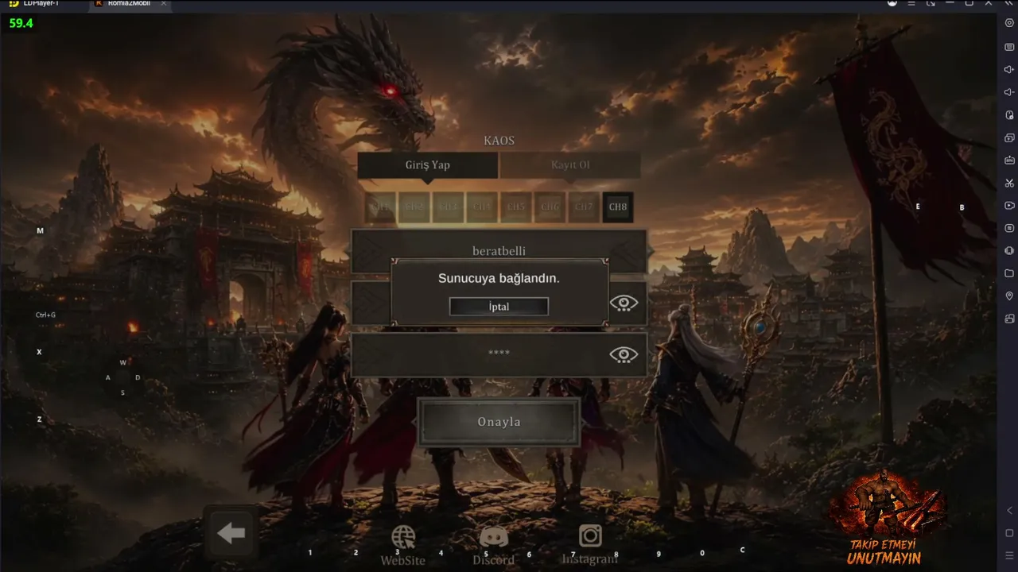Click the sidebar icon below the location pin
This screenshot has height=572, width=1018.
(x=1009, y=319)
